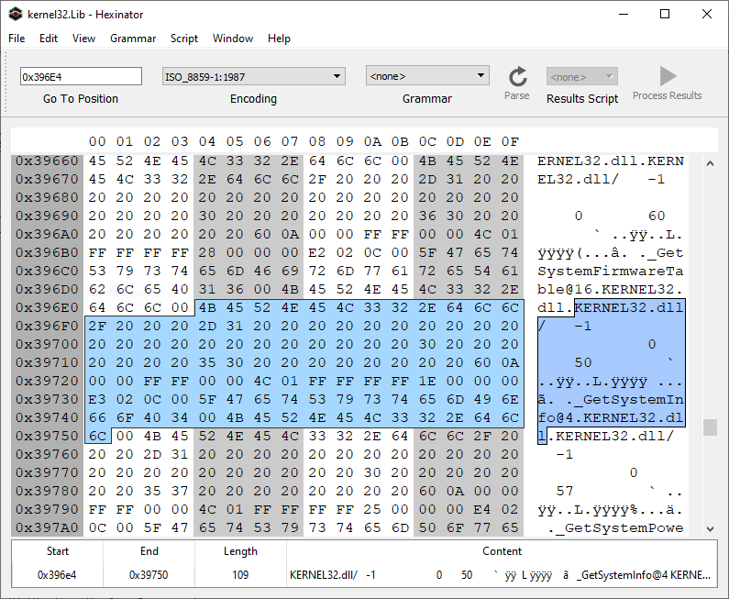Click text 'SystemFirmwareTa' in ASCII pane
The width and height of the screenshot is (729, 599).
coord(611,272)
